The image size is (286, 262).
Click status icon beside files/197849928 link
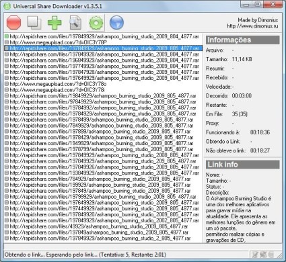click(7, 54)
